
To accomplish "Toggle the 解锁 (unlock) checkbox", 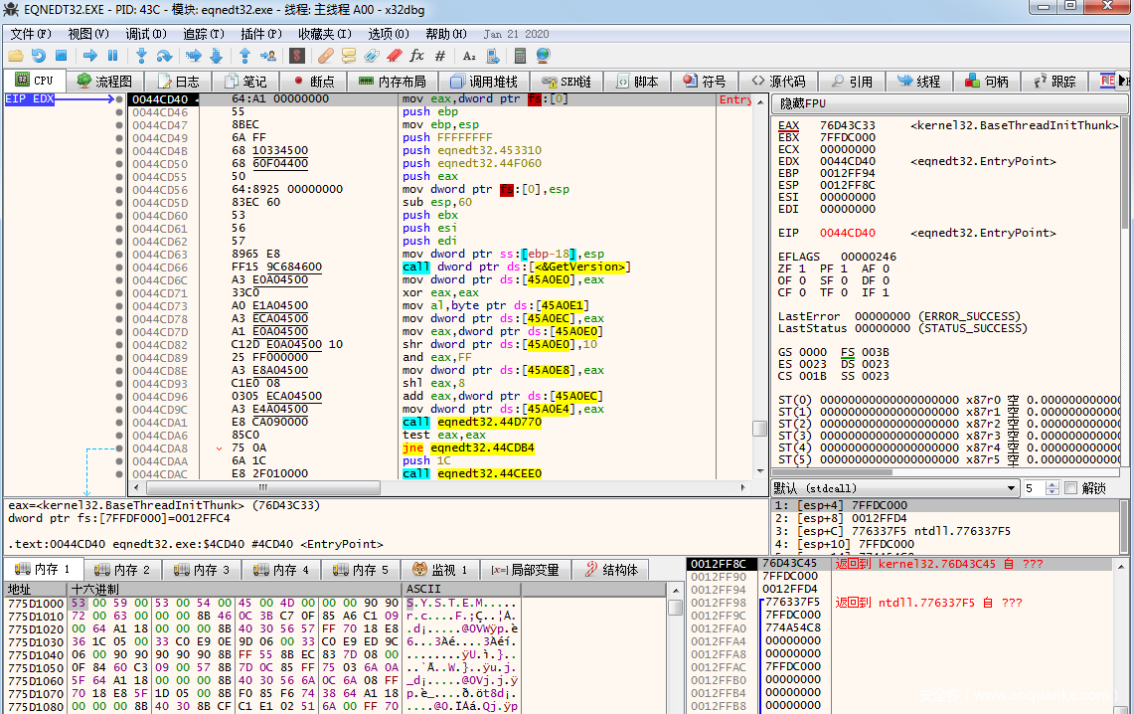I will click(x=1070, y=488).
